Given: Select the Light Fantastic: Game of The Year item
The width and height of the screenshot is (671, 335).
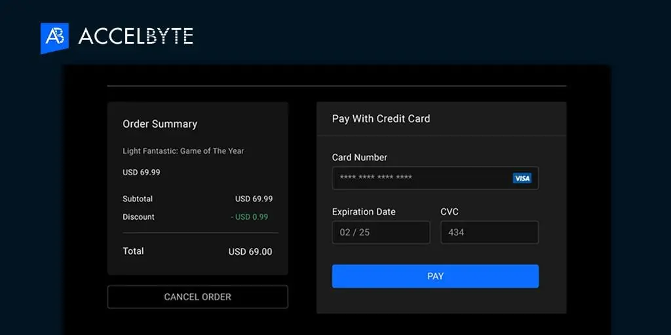Looking at the screenshot, I should [183, 151].
